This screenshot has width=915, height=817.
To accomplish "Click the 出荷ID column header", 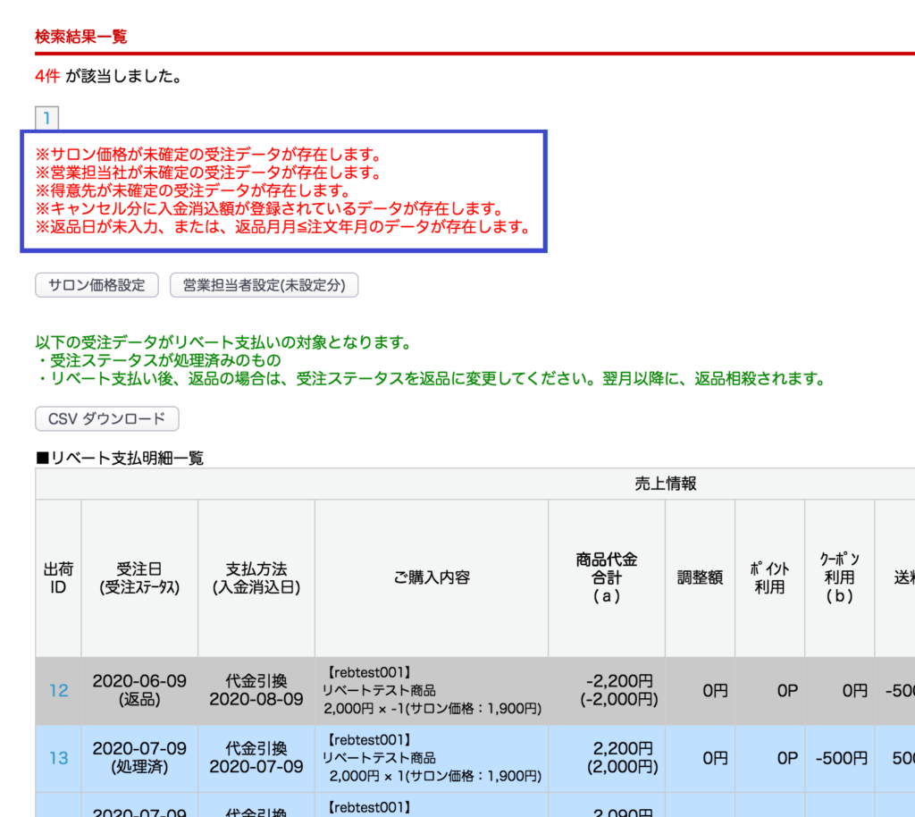I will (x=58, y=577).
